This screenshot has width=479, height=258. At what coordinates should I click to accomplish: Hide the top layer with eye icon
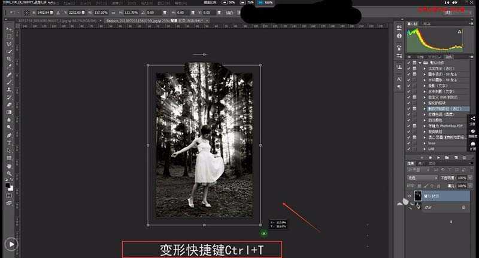410,196
